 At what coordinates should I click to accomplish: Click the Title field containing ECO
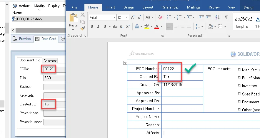[x=54, y=78]
